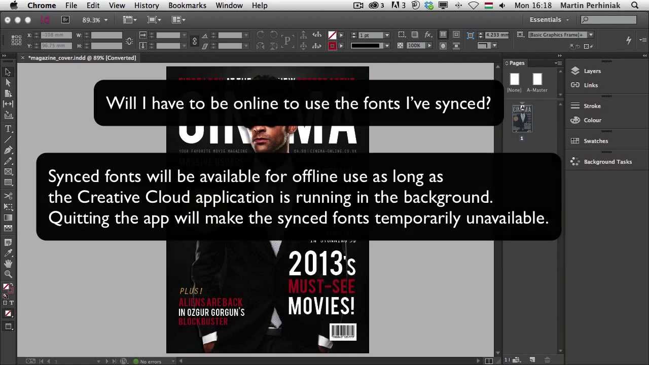Open the Chrome File menu
Image resolution: width=649 pixels, height=365 pixels.
[71, 6]
